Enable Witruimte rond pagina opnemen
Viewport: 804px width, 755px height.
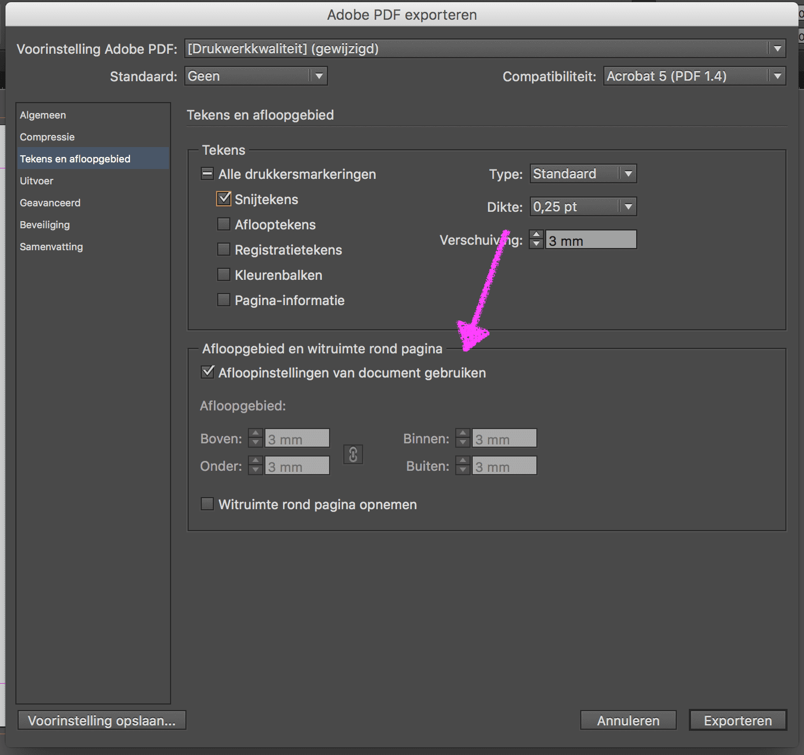coord(207,504)
